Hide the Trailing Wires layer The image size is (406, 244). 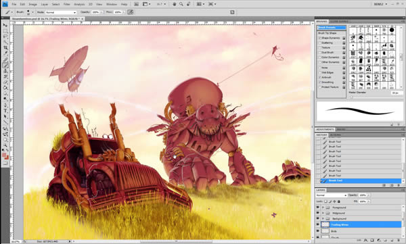tap(318, 224)
